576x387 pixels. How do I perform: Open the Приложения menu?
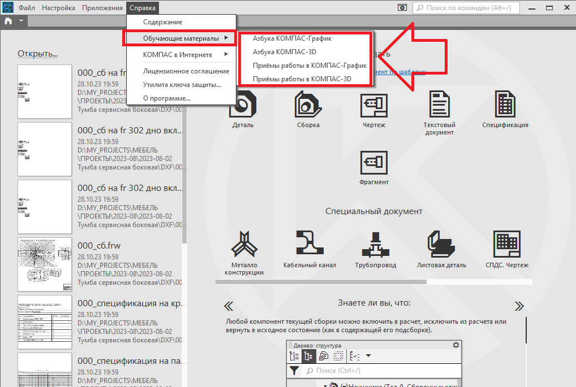102,8
